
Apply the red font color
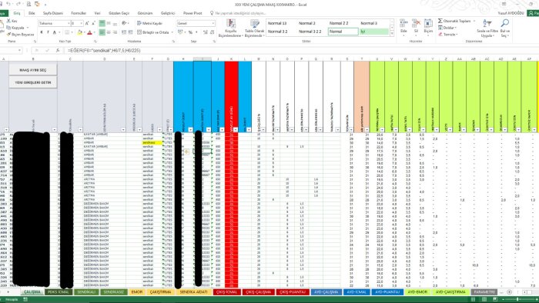(x=89, y=32)
